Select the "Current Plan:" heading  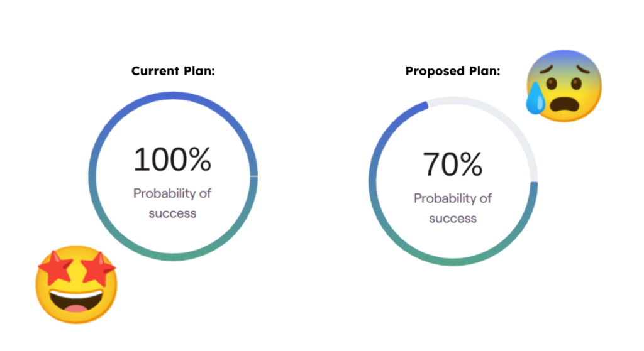[173, 71]
